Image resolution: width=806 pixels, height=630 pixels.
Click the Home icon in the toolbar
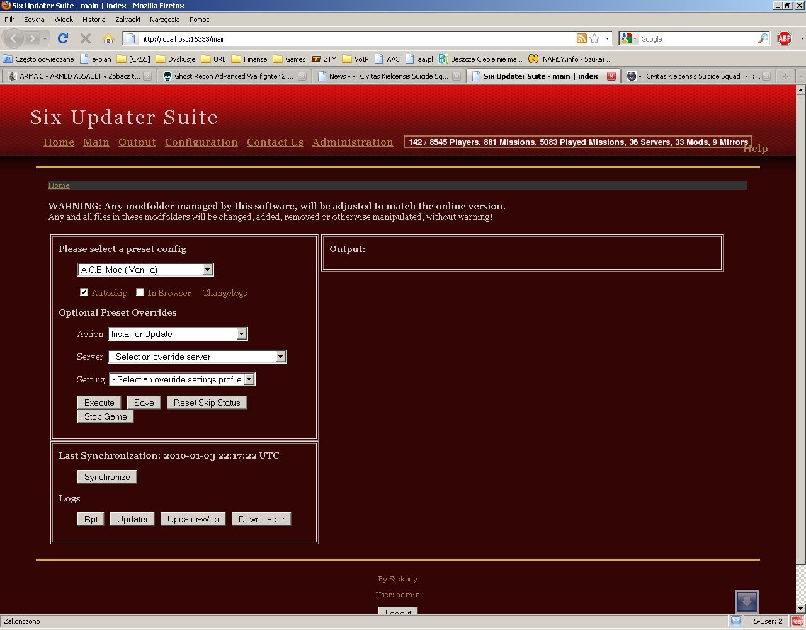point(108,38)
